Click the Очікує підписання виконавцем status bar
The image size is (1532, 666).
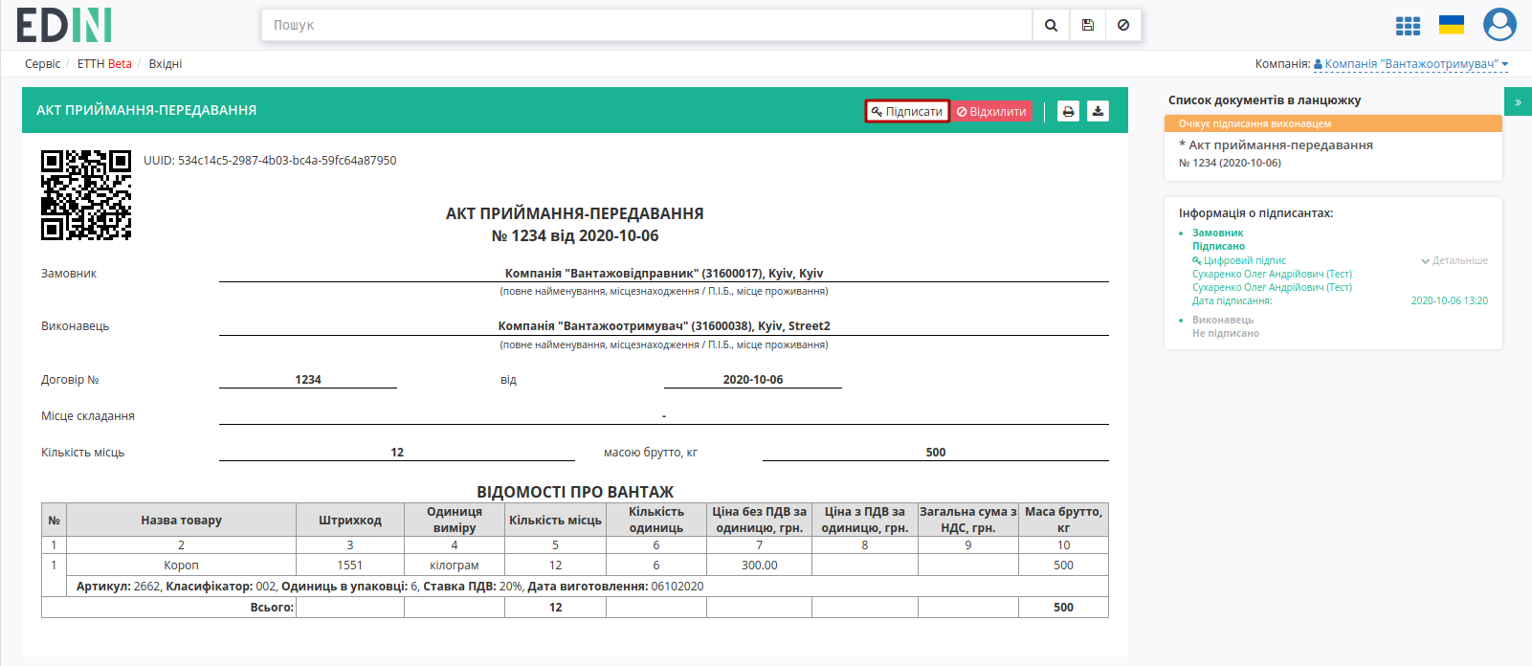coord(1333,123)
